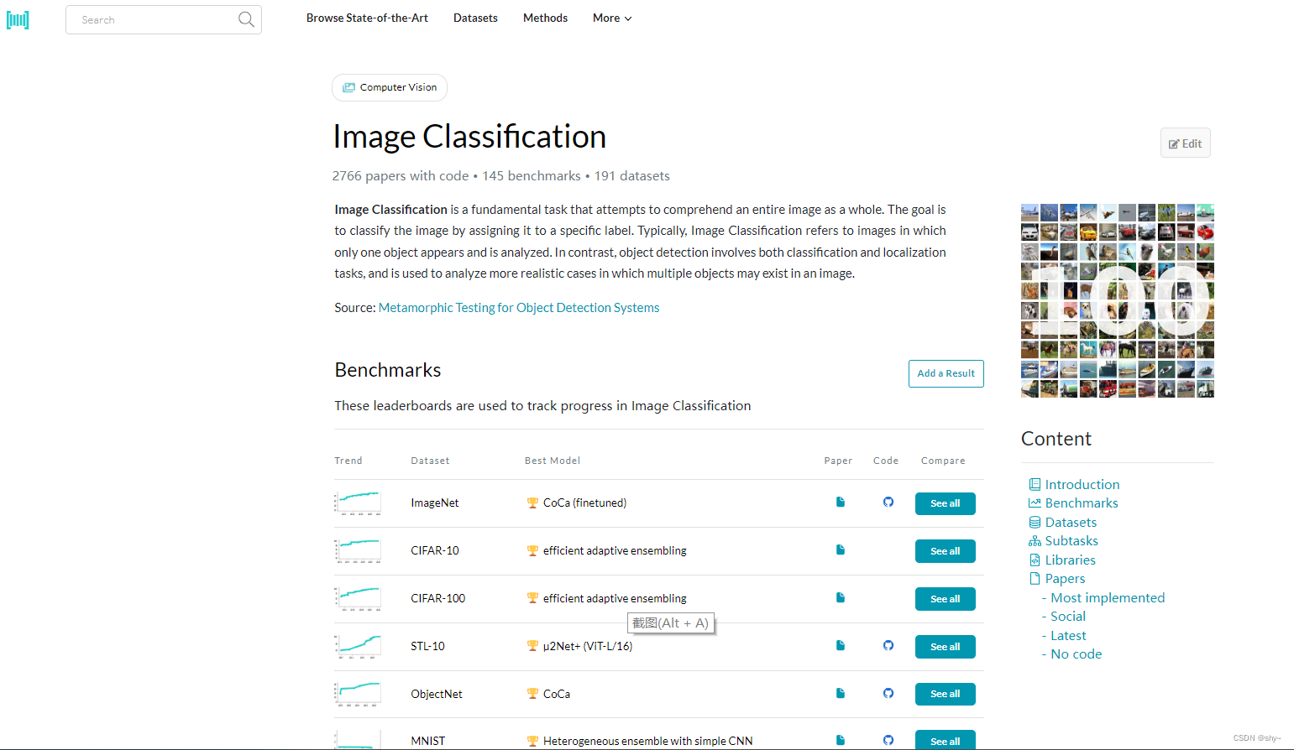Screen dimensions: 1294x750
Task: Jump to Introduction section link
Action: point(1082,484)
